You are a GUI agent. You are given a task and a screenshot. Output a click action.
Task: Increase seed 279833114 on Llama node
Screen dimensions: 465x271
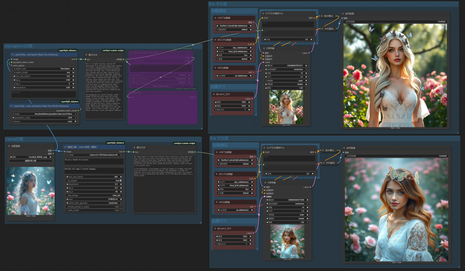point(121,199)
